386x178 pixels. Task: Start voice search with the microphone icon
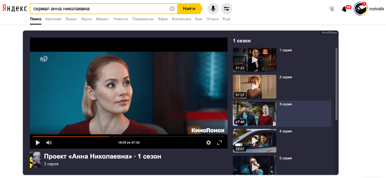point(213,9)
